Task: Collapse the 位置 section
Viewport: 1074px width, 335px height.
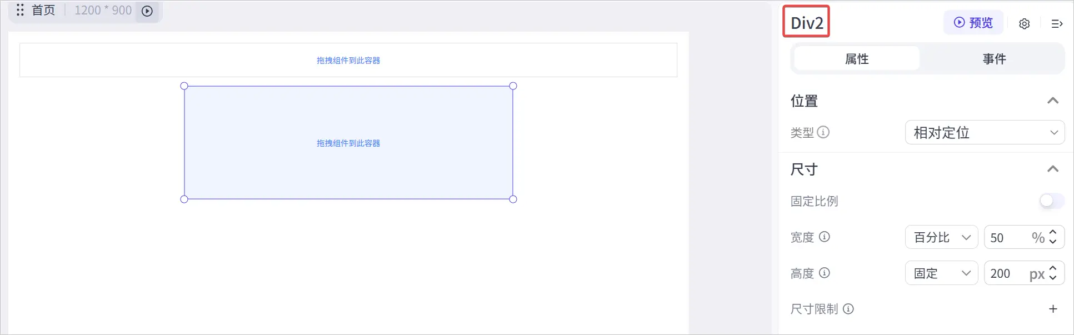Action: (1053, 101)
